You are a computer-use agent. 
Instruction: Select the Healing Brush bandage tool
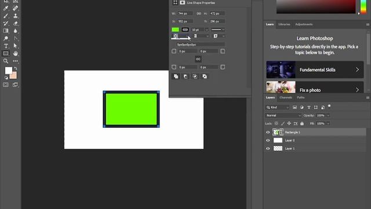click(x=16, y=9)
